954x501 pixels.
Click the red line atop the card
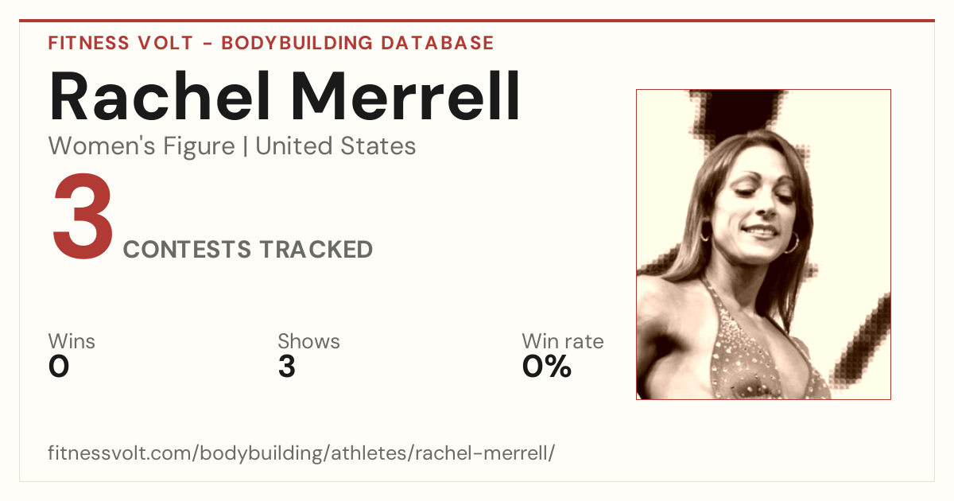pyautogui.click(x=477, y=21)
